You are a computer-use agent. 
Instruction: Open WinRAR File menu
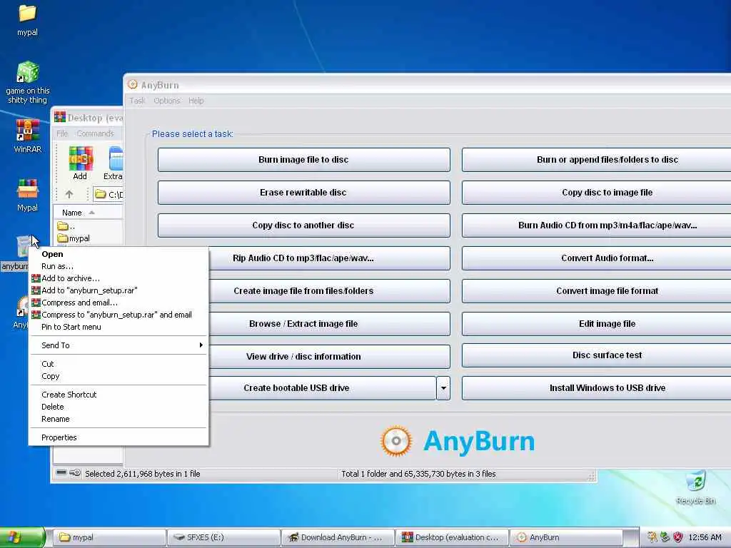[62, 133]
